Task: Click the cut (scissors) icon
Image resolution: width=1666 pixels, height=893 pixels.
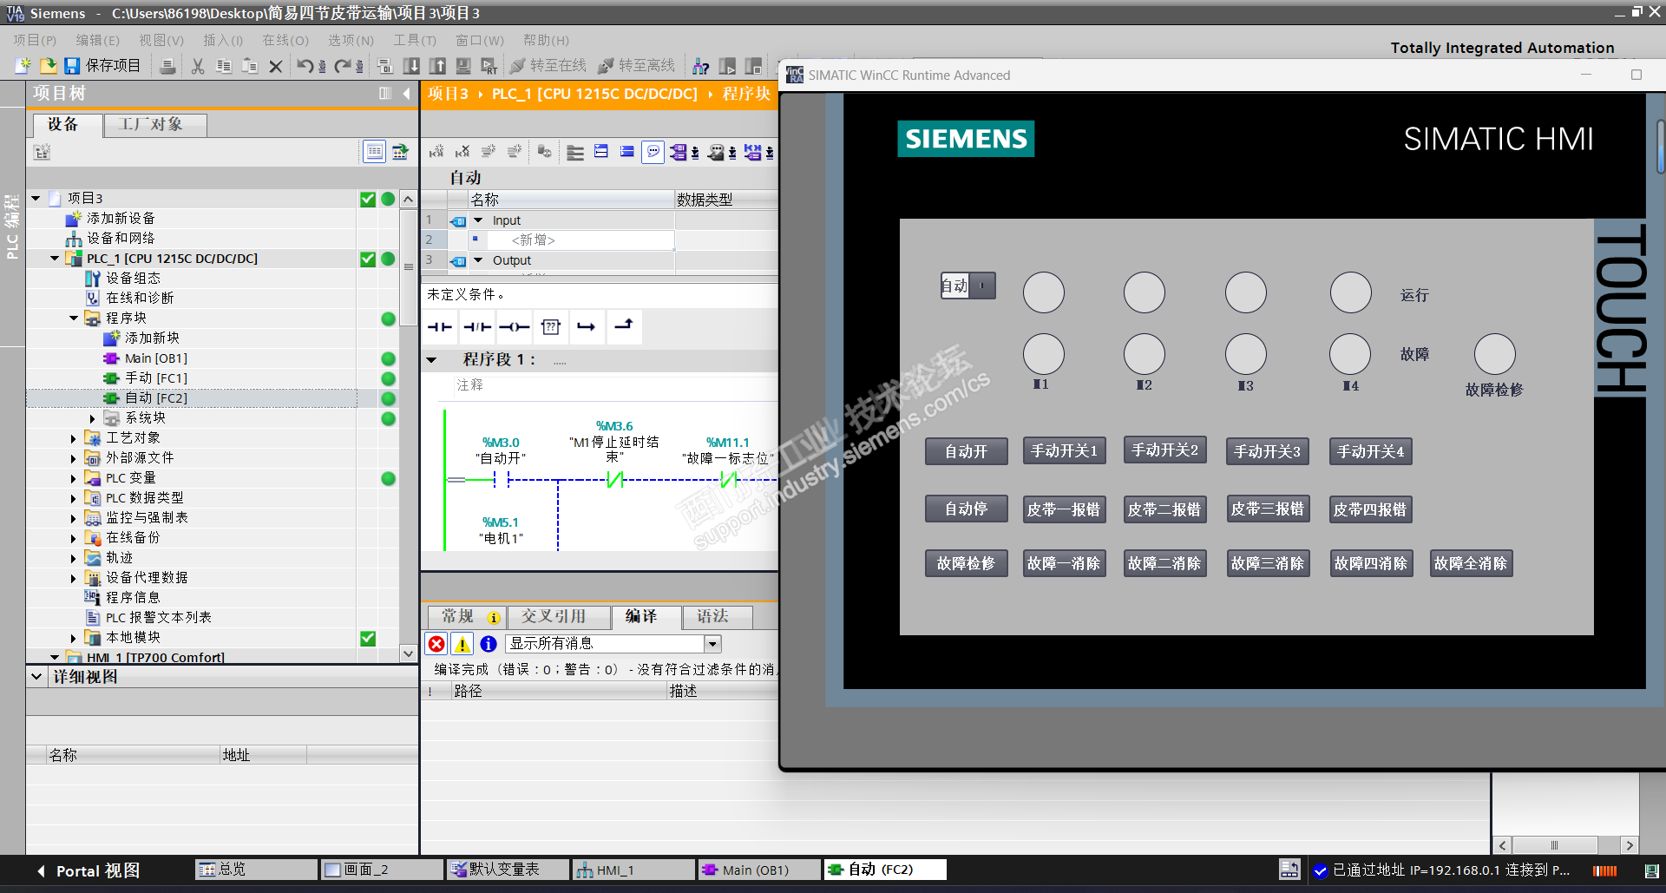Action: pyautogui.click(x=198, y=66)
